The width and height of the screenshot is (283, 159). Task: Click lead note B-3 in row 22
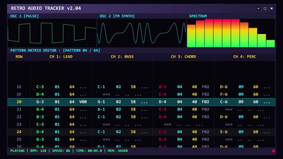click(x=40, y=117)
